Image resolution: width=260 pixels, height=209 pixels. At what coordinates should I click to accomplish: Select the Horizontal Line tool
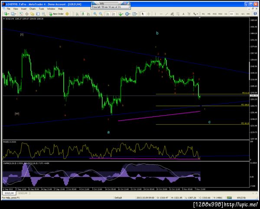pos(161,14)
